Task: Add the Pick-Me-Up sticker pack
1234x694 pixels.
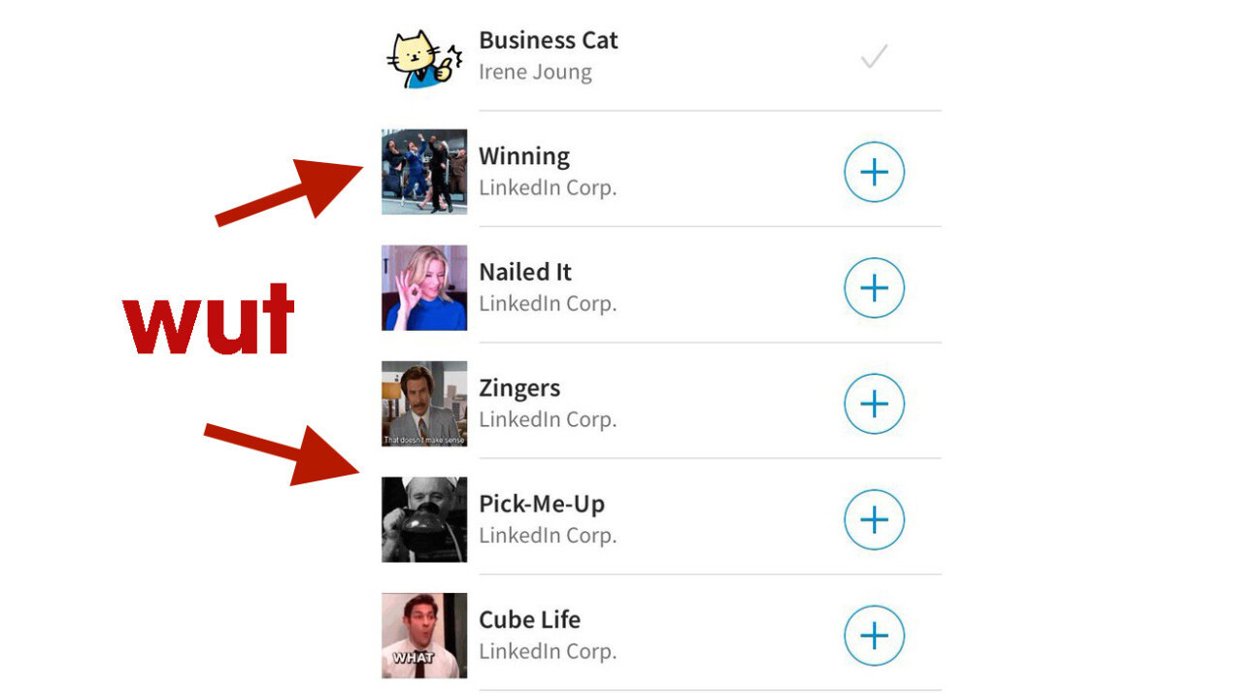Action: (x=874, y=519)
